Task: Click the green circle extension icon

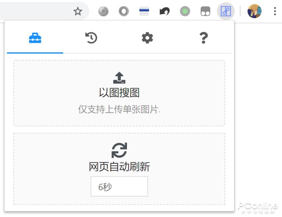Action: [185, 11]
